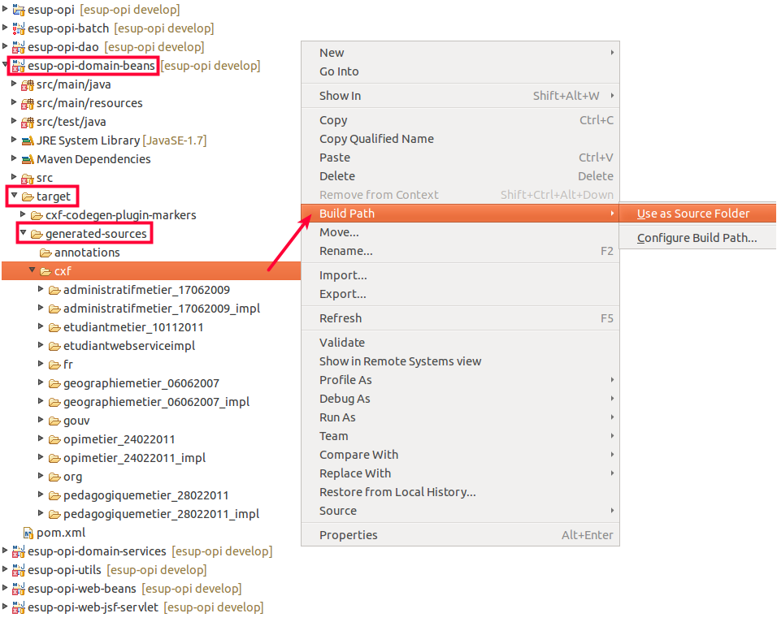Select Configure Build Path option
Viewport: 777px width, 622px height.
click(697, 238)
